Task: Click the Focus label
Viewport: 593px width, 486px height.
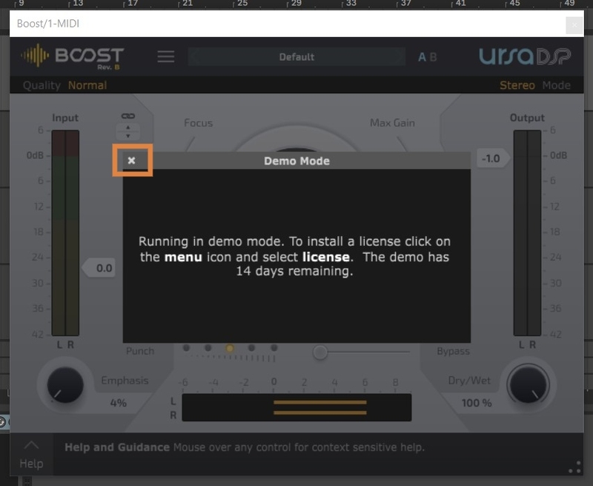Action: [x=198, y=123]
